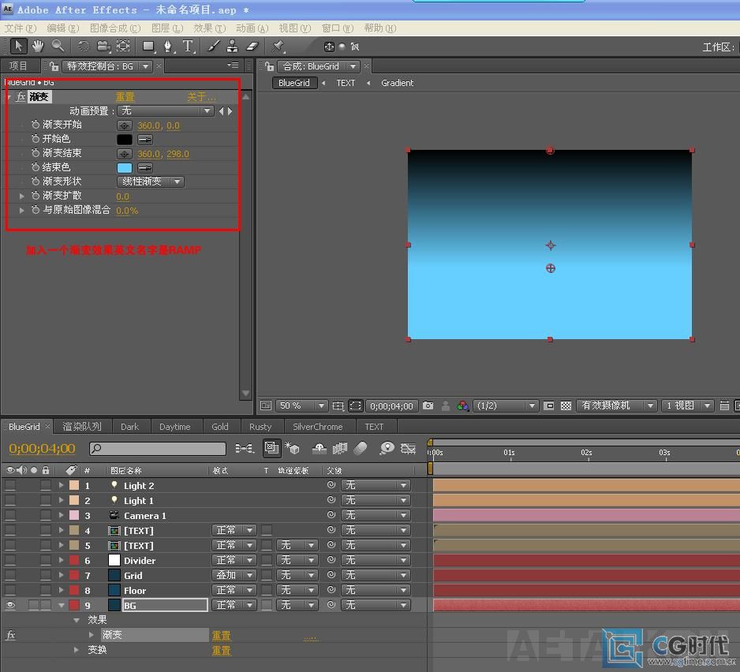Toggle stopwatch for 渐变扩散
The width and height of the screenshot is (740, 672).
36,196
